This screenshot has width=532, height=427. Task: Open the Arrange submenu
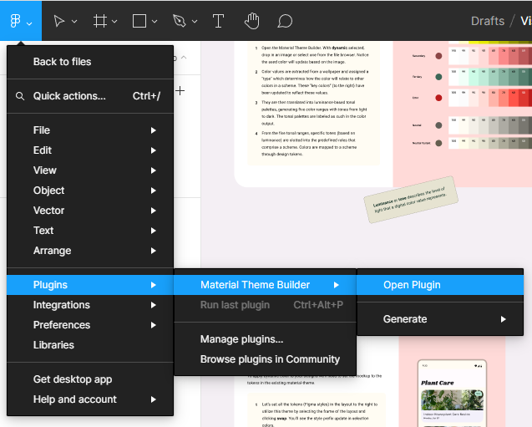click(90, 251)
